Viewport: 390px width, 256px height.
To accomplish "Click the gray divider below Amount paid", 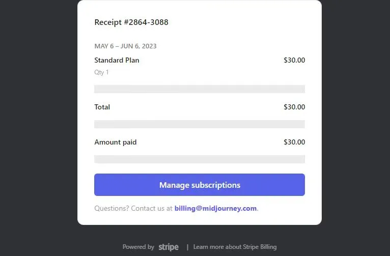I will coord(200,159).
